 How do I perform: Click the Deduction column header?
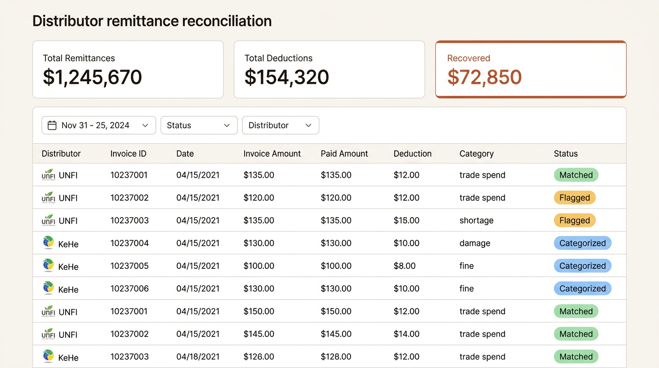pos(412,154)
